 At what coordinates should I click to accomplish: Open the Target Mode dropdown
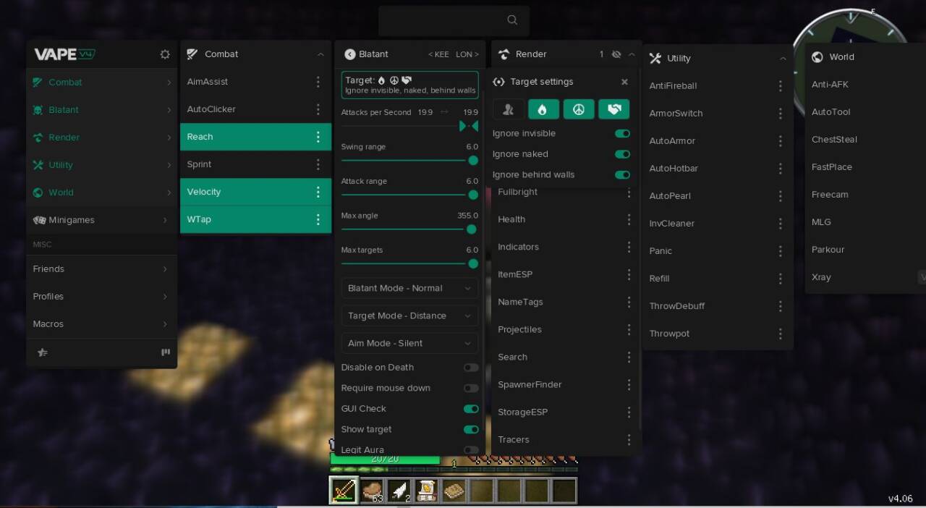(409, 316)
